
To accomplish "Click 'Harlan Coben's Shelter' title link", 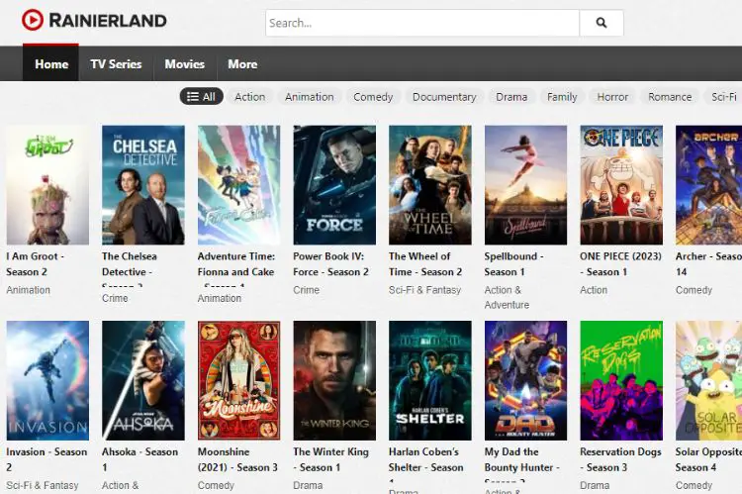I will (x=425, y=463).
